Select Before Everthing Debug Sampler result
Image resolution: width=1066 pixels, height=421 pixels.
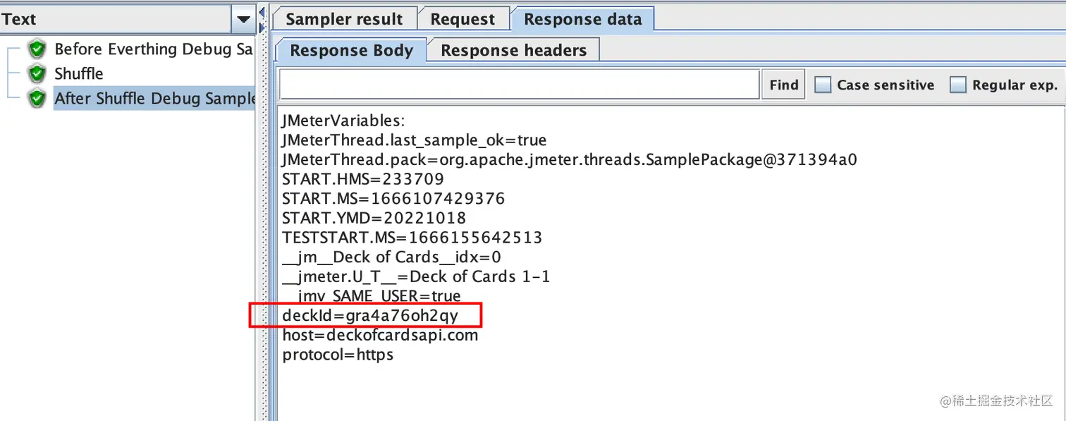(x=153, y=49)
